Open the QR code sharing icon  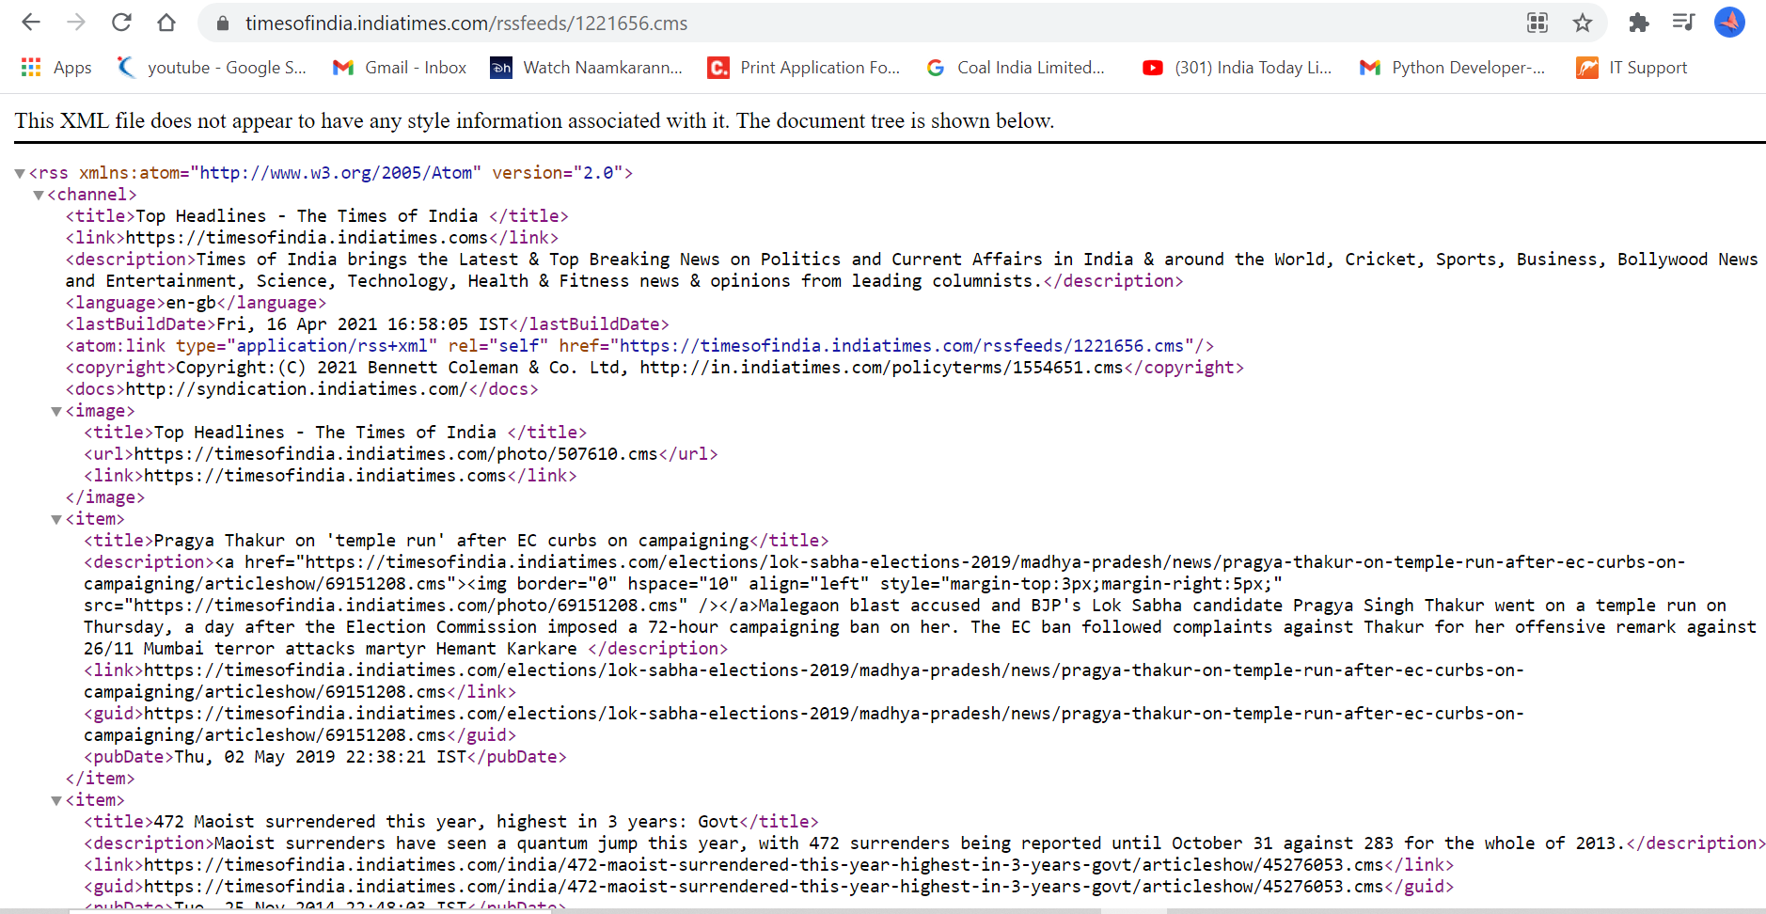[x=1537, y=23]
